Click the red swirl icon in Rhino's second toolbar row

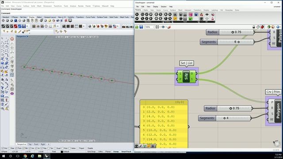point(15,26)
